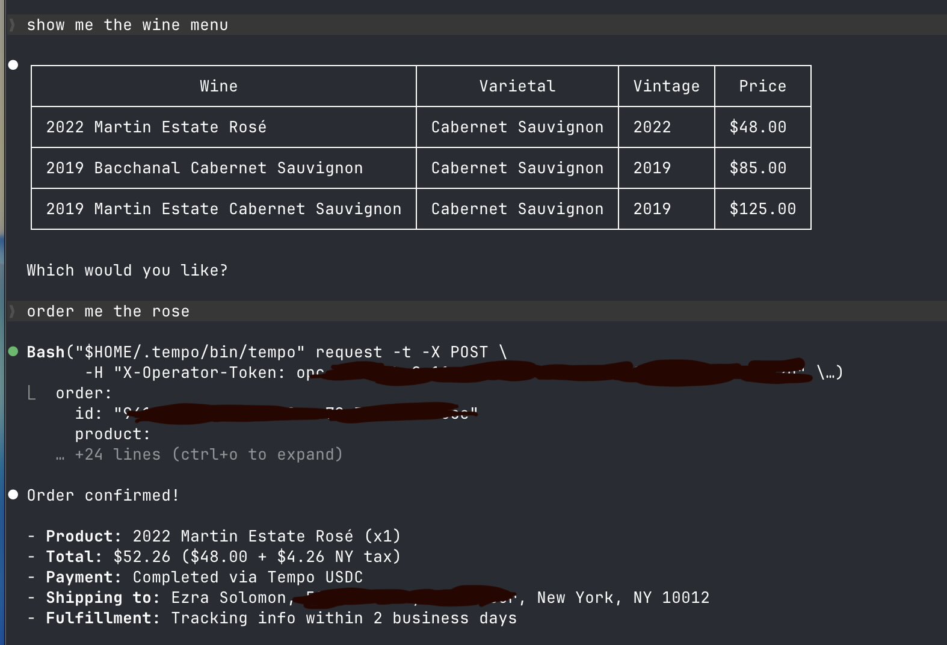947x645 pixels.
Task: Click the white bullet beside the wine table
Action: click(x=13, y=65)
